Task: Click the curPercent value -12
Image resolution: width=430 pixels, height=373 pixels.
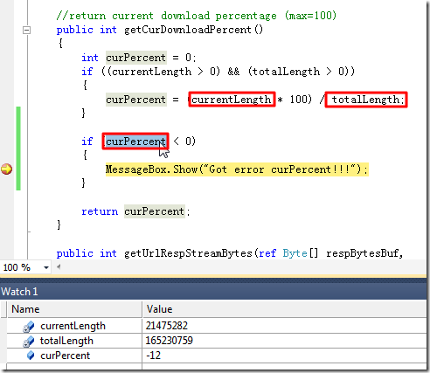Action: click(x=153, y=356)
